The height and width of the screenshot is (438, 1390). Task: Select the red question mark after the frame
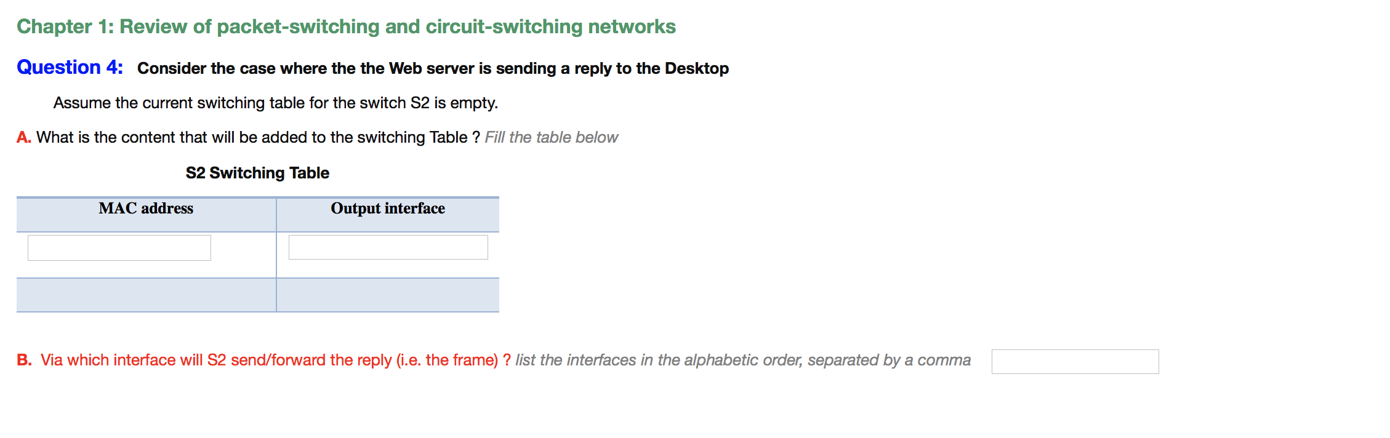coord(507,359)
